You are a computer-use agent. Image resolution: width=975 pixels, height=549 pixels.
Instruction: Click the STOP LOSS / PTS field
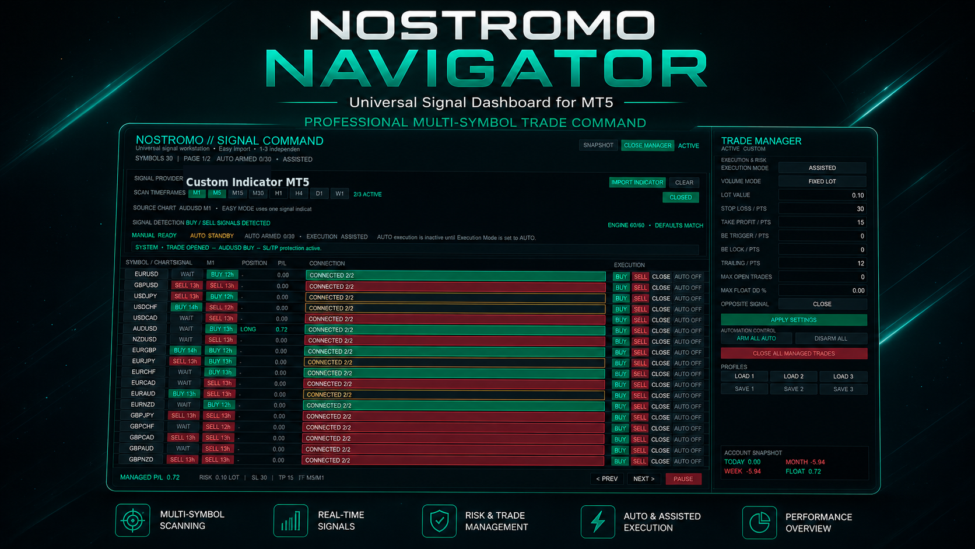822,209
